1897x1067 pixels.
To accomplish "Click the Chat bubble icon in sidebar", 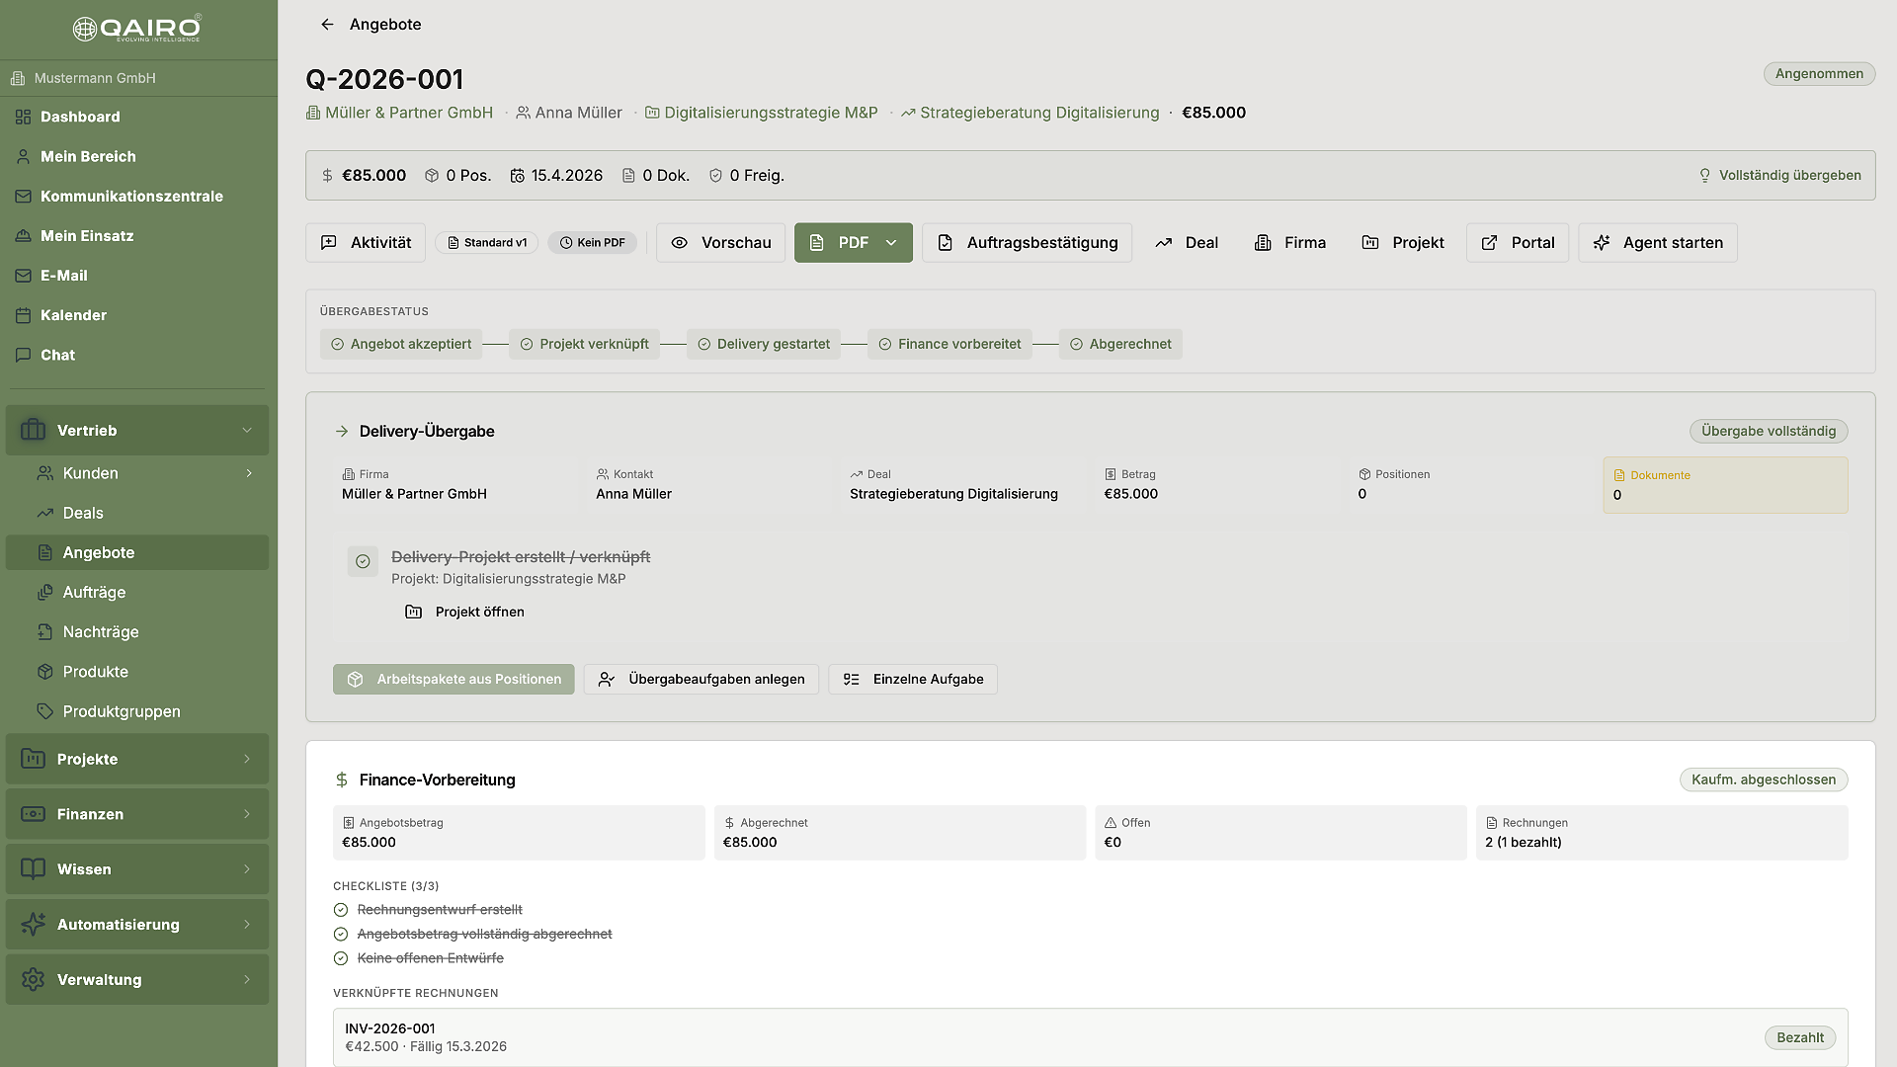I will 22,355.
